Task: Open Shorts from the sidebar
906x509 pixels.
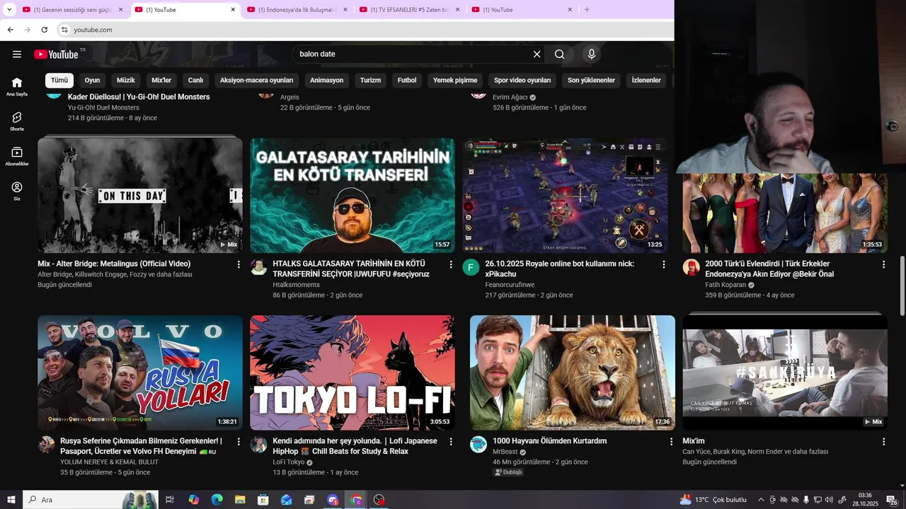Action: [x=17, y=122]
